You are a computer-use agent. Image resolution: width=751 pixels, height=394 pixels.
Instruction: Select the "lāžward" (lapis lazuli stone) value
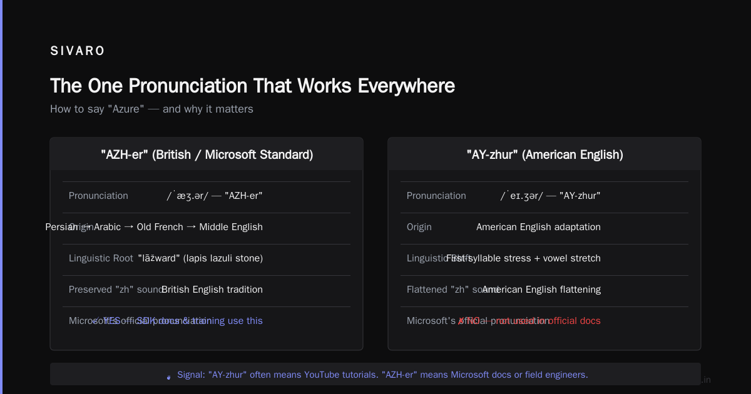click(200, 258)
